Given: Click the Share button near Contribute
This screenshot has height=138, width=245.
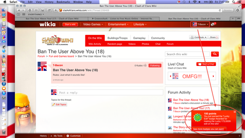Looking at the screenshot, I should [x=214, y=37].
